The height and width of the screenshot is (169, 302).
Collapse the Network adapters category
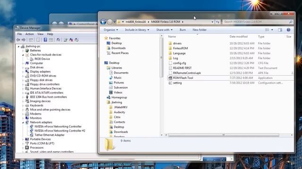point(23,123)
